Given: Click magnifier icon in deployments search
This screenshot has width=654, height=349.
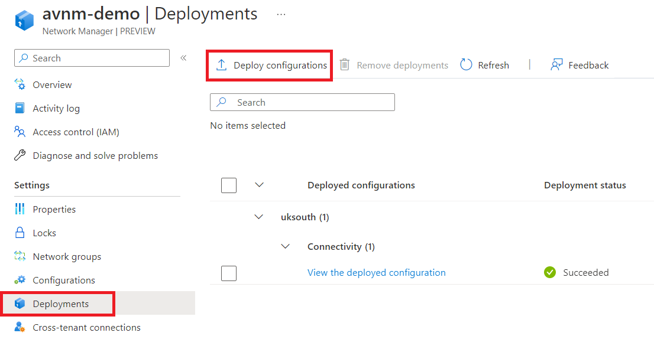Looking at the screenshot, I should [x=222, y=102].
